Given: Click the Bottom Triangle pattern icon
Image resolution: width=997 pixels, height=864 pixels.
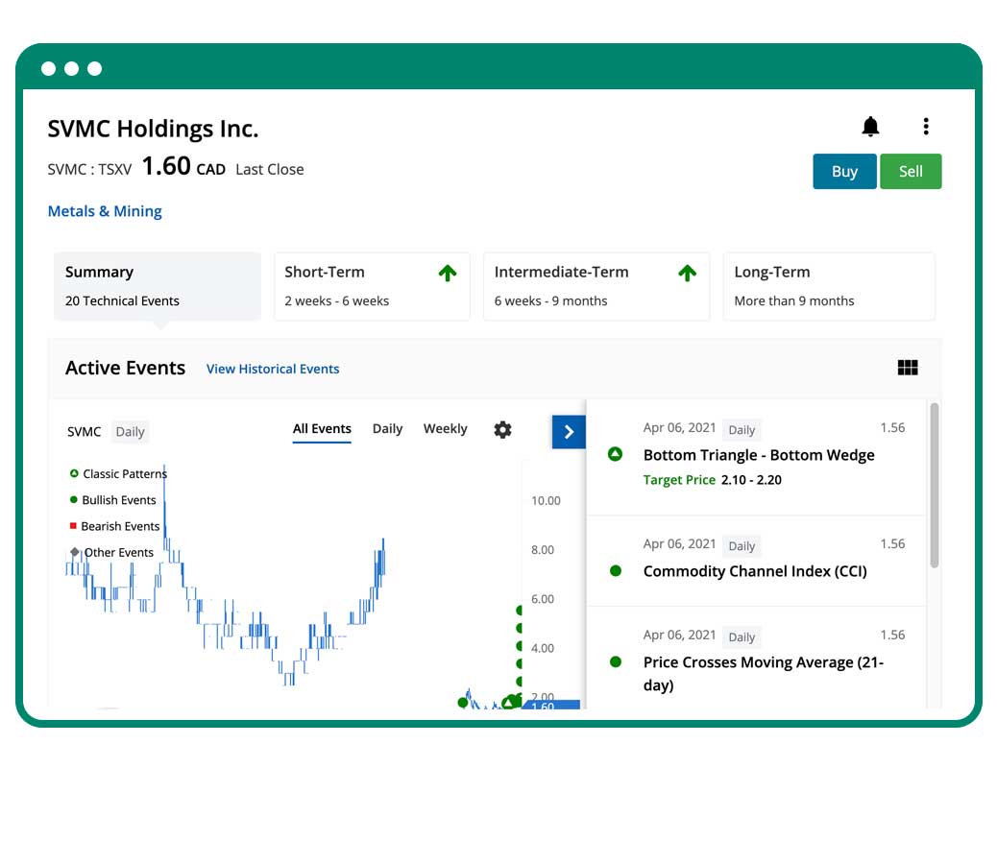Looking at the screenshot, I should [615, 454].
